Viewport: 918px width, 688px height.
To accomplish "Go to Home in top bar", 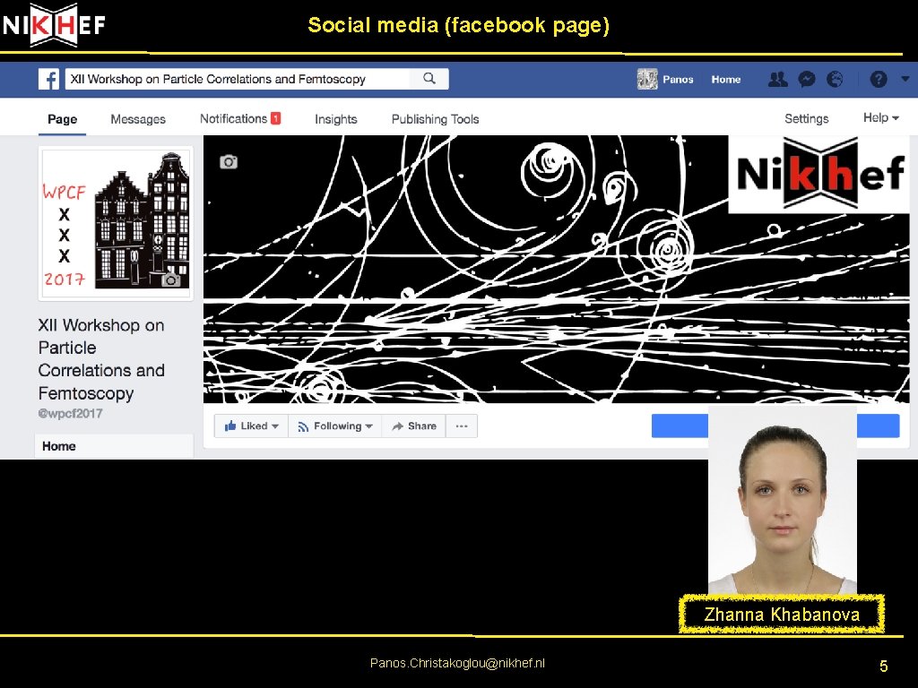I will coord(726,80).
